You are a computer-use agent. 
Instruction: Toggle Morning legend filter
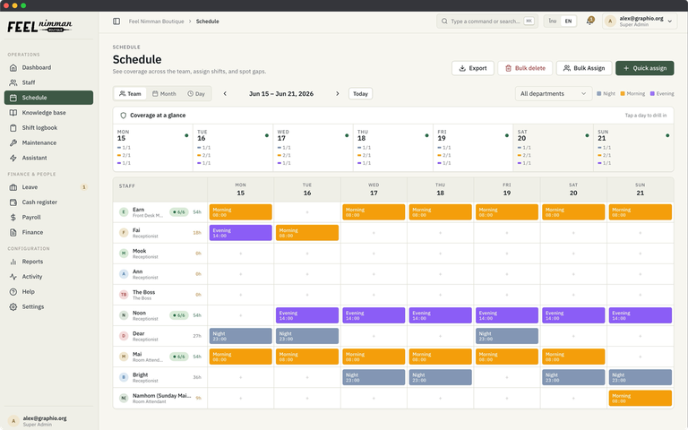pos(632,93)
